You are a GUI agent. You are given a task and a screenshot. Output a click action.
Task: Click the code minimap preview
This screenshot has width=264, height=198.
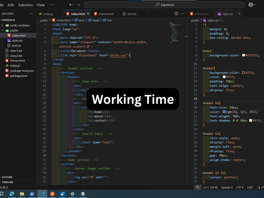tap(176, 32)
